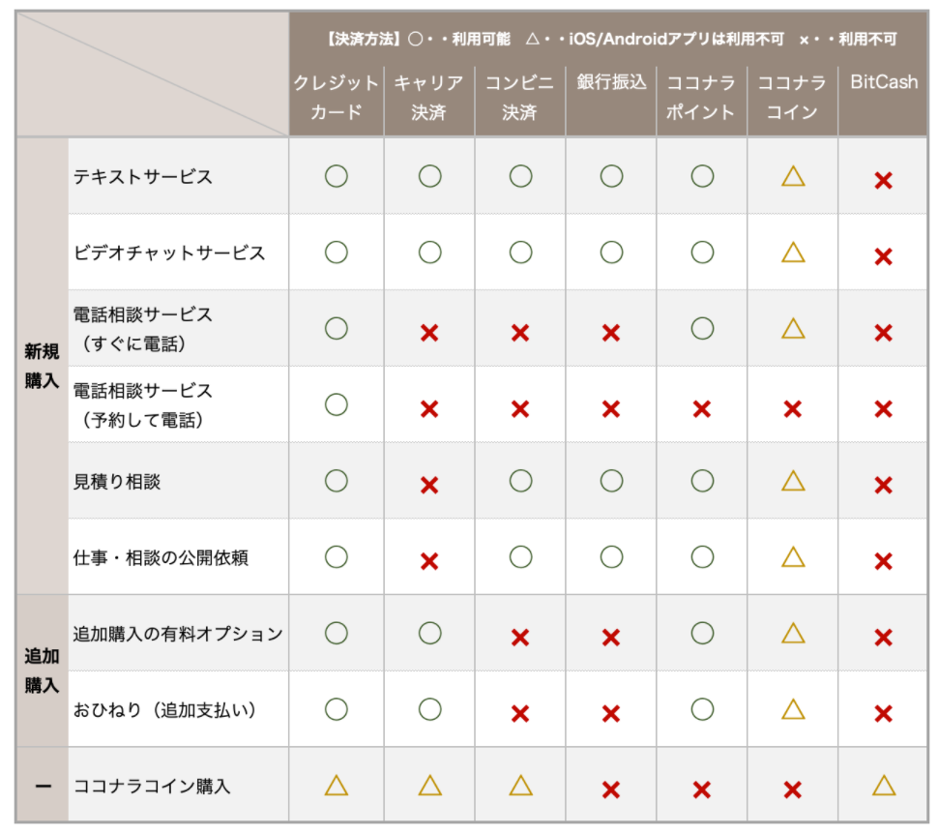Viewport: 939px width, 835px height.
Task: Select the ココナラポイント column header
Action: [x=701, y=97]
